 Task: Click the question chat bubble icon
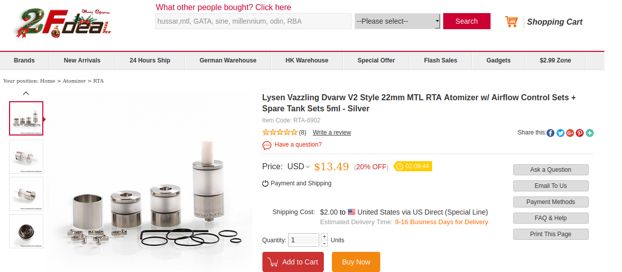point(267,145)
